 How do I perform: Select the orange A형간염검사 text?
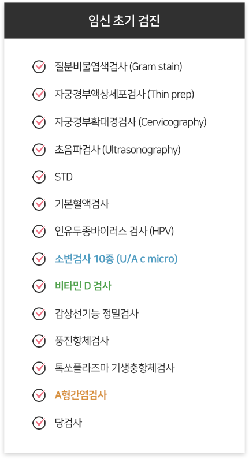[x=80, y=395]
